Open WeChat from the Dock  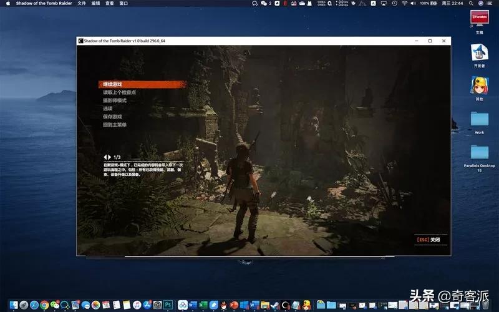55,305
